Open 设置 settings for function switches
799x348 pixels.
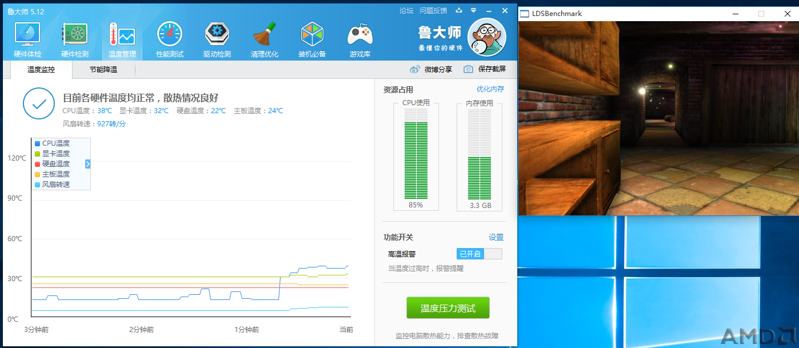click(x=496, y=237)
